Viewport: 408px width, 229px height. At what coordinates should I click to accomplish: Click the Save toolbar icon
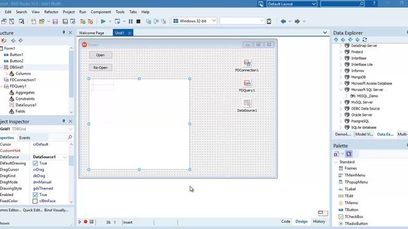(x=55, y=21)
